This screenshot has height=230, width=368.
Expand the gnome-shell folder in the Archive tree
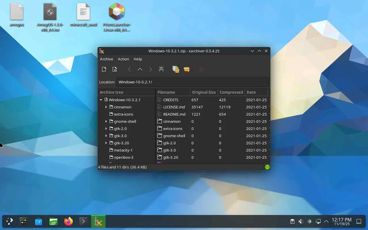pyautogui.click(x=106, y=121)
